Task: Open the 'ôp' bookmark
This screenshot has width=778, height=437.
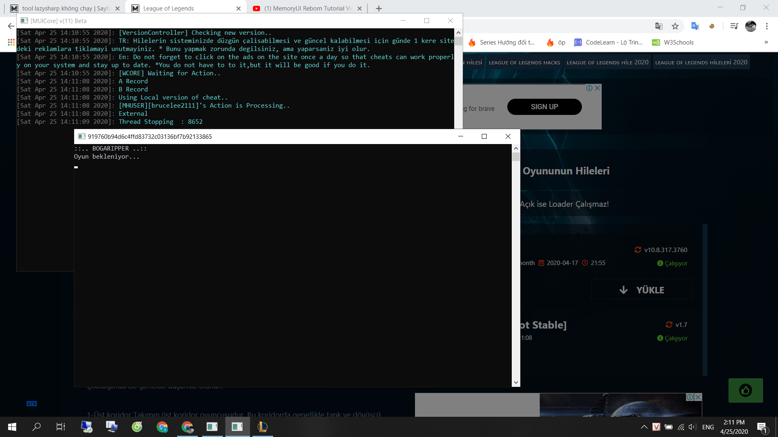Action: (556, 42)
